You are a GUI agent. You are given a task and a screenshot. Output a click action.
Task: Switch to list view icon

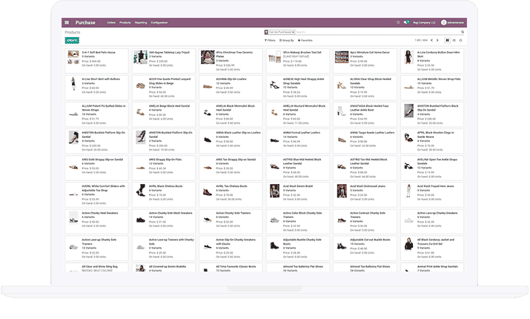[454, 40]
